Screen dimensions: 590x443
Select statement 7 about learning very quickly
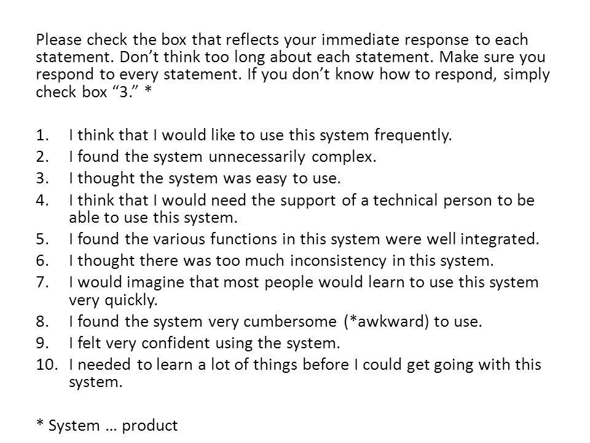click(304, 291)
